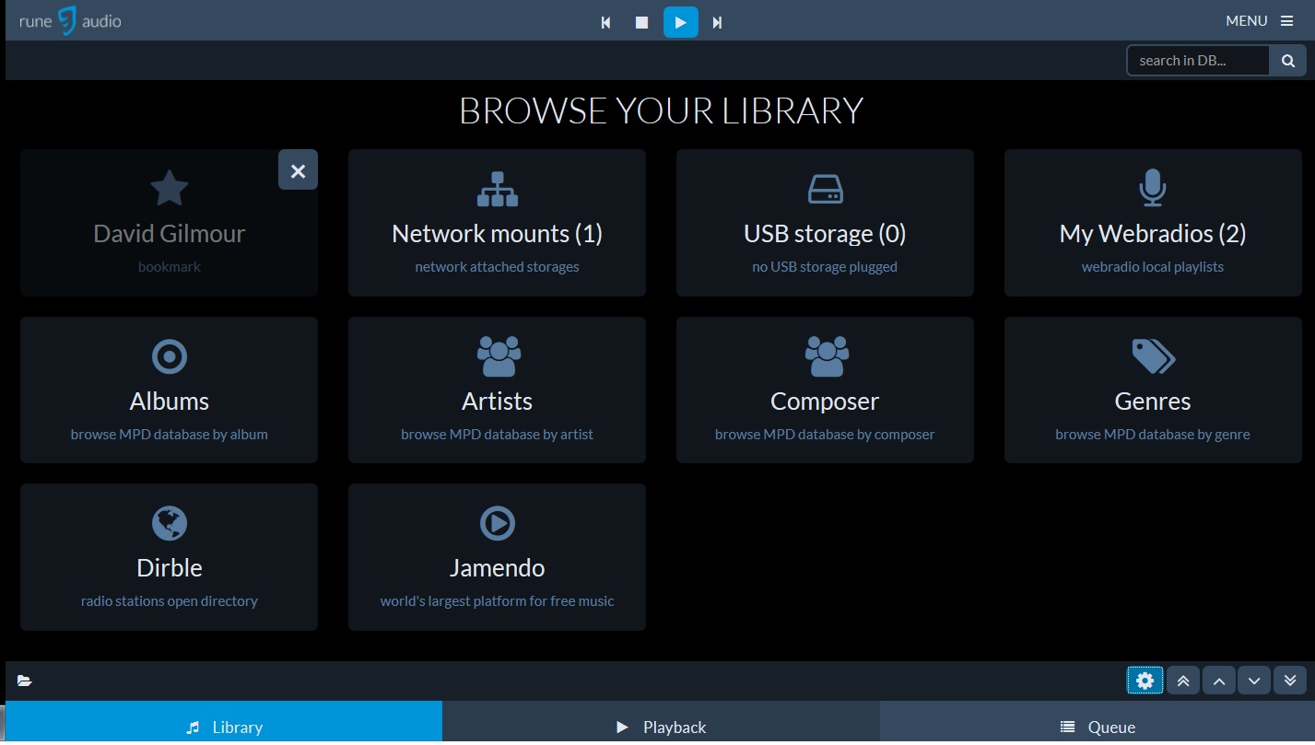Click the 'Jamendo' card title
Screen dimensions: 1315x745
(x=497, y=568)
